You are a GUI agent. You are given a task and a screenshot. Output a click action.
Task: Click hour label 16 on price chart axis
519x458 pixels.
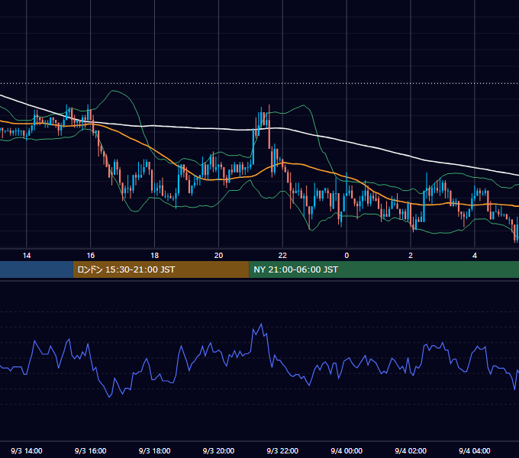point(91,256)
